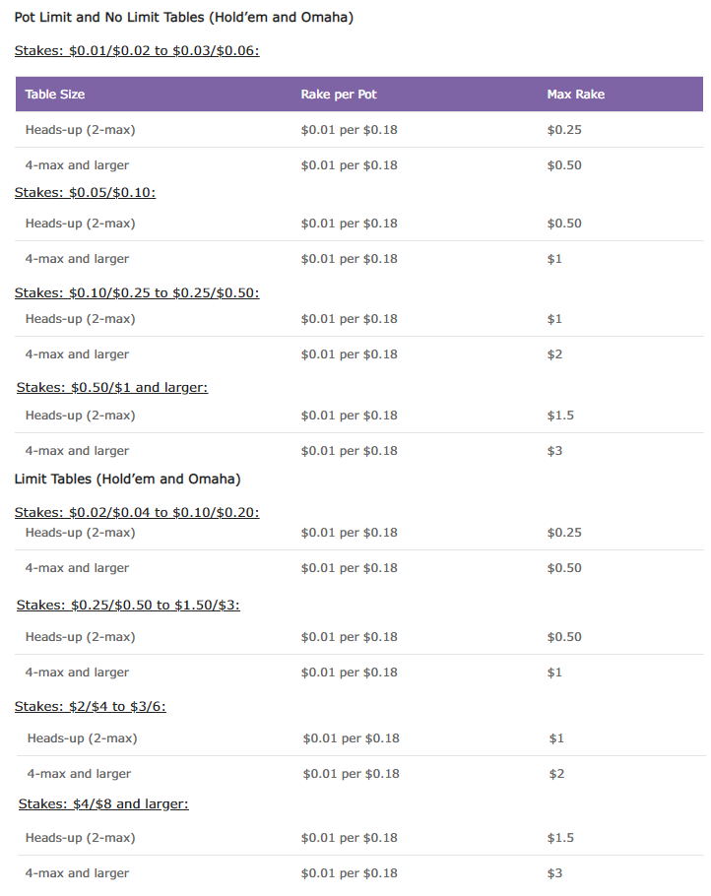Click the $3 max rake under Stakes $0.50/$1
This screenshot has width=711, height=896.
tap(554, 451)
